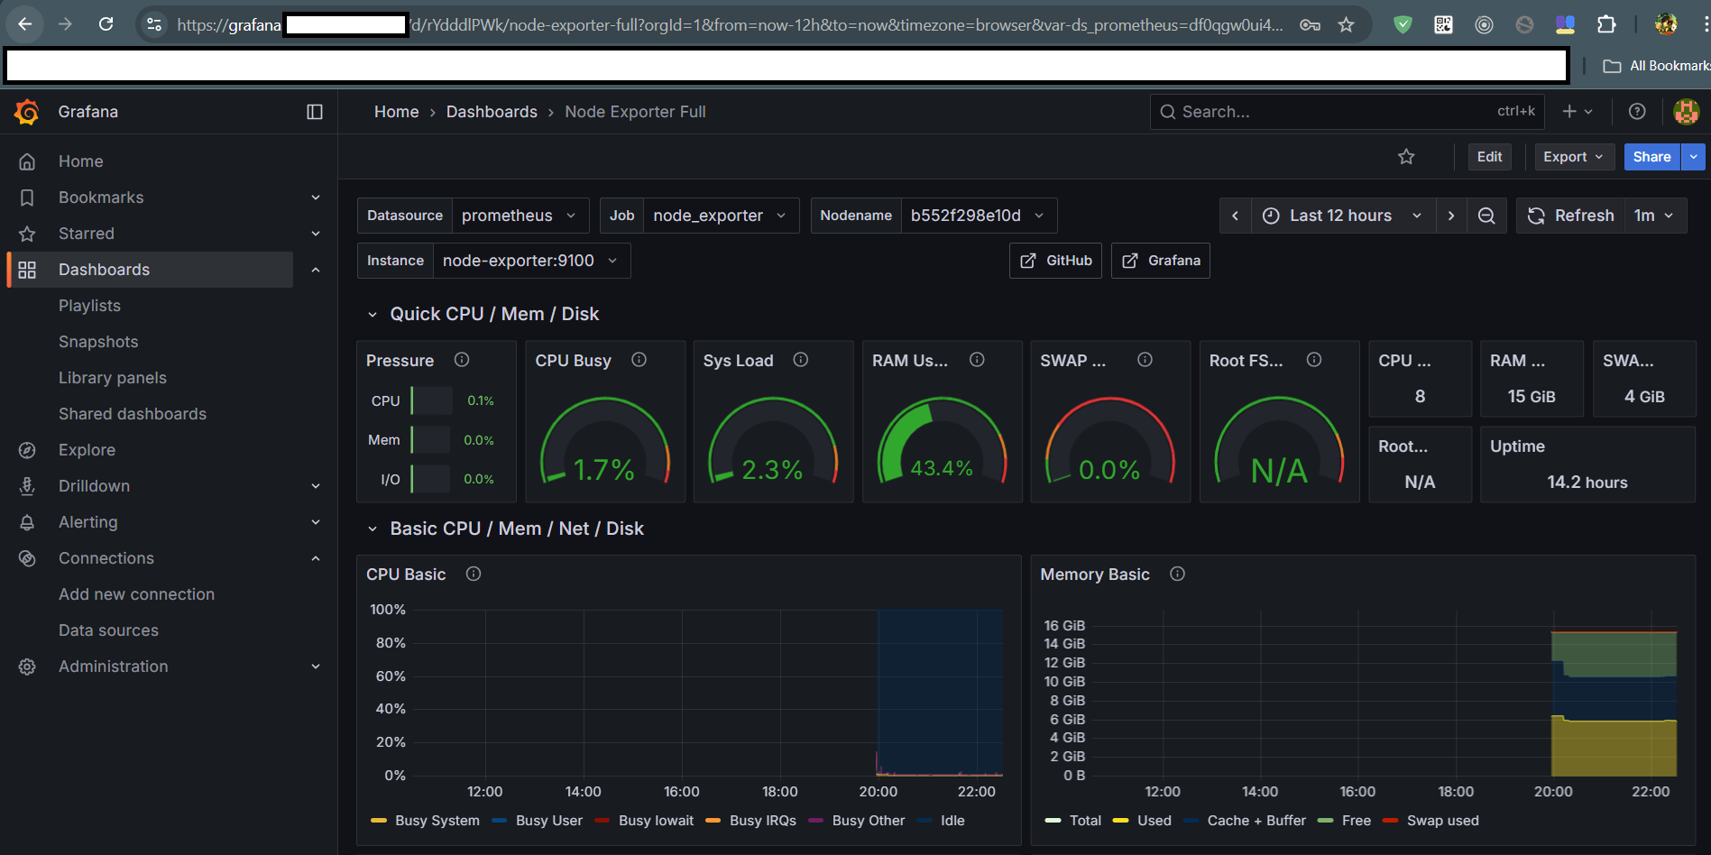Screen dimensions: 1711x855
Task: Click the CPU Busy panel info icon
Action: click(x=639, y=360)
